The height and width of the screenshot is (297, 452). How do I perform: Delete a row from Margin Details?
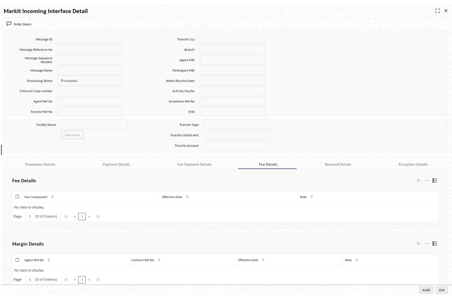tap(426, 243)
